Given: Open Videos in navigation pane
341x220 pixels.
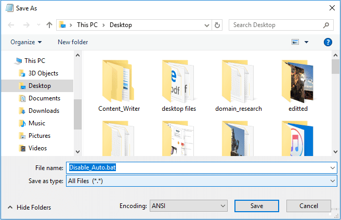Looking at the screenshot, I should point(37,148).
